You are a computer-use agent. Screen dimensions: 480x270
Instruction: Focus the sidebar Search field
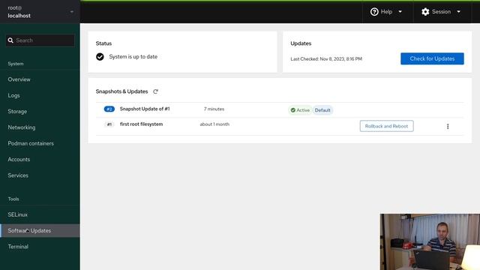pyautogui.click(x=40, y=40)
